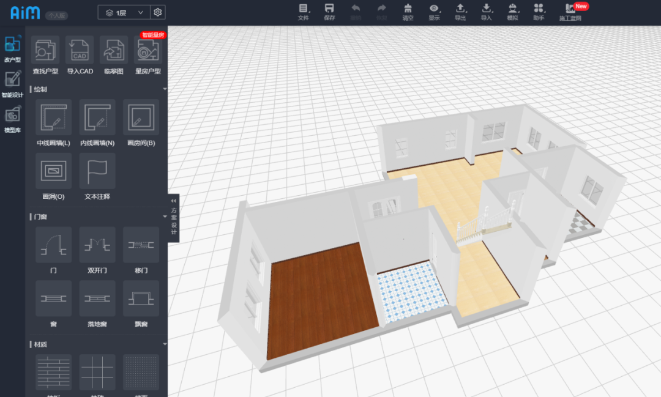Click the redo arrow in toolbar

coord(381,12)
